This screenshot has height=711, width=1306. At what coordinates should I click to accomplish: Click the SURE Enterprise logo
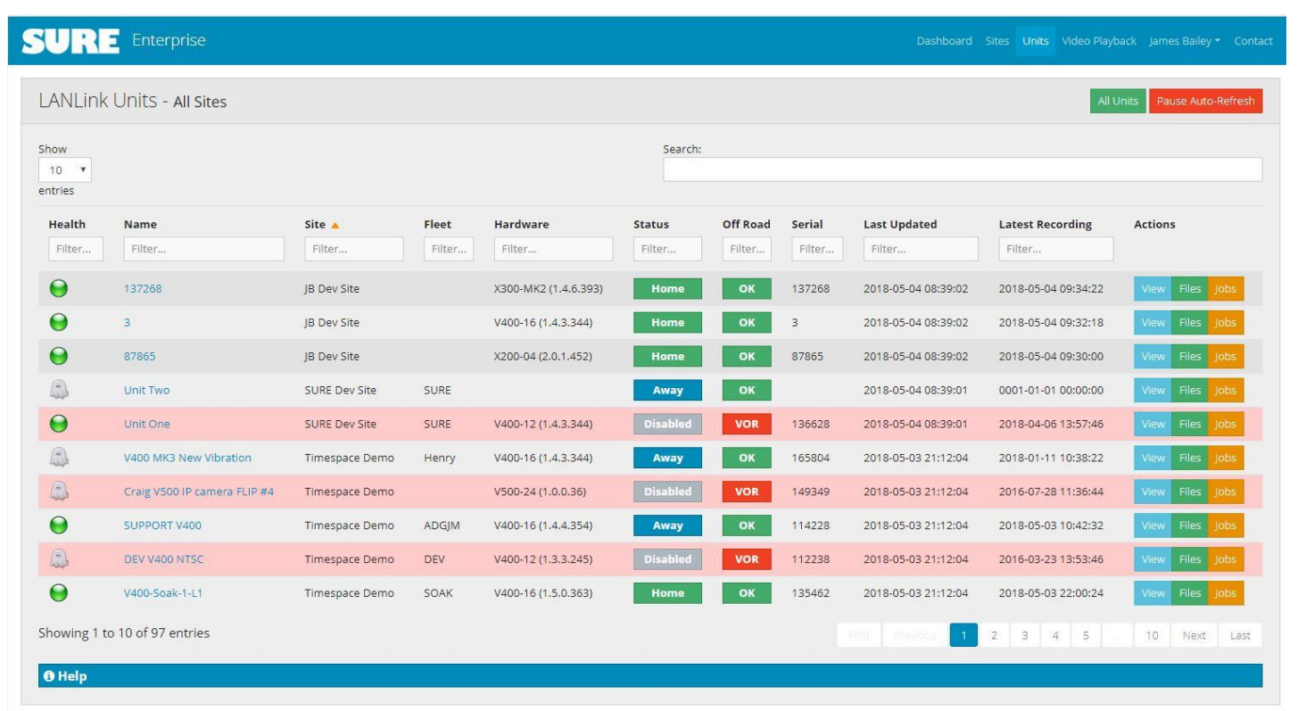tap(113, 40)
